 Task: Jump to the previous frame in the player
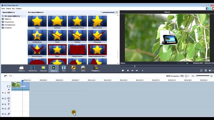coord(132,70)
